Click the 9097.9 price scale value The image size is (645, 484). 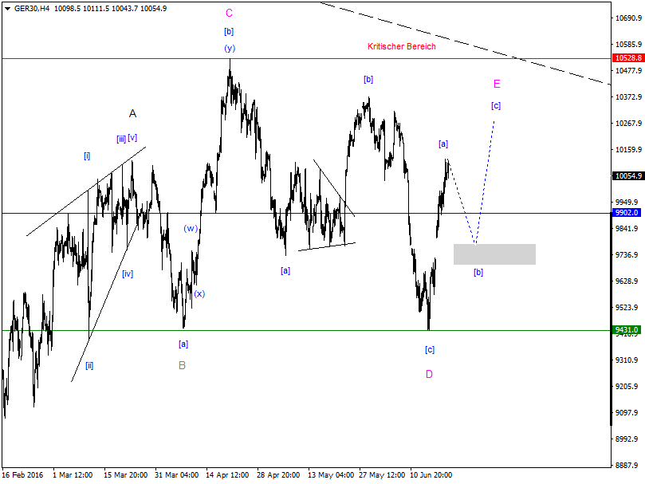[627, 413]
